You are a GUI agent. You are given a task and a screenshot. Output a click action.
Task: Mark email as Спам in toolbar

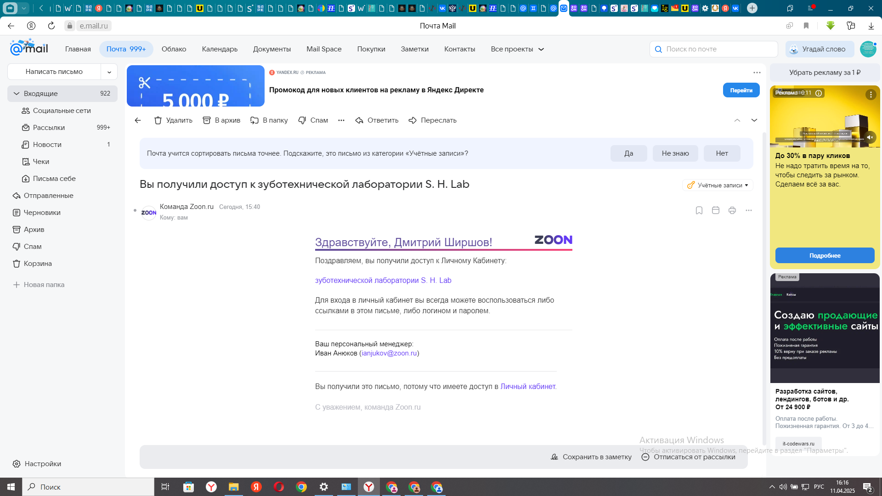tap(313, 120)
